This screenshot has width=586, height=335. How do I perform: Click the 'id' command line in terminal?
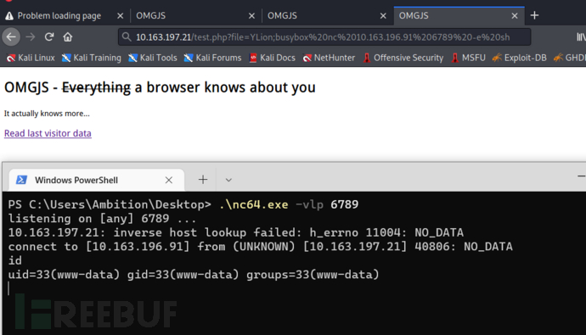tap(15, 260)
